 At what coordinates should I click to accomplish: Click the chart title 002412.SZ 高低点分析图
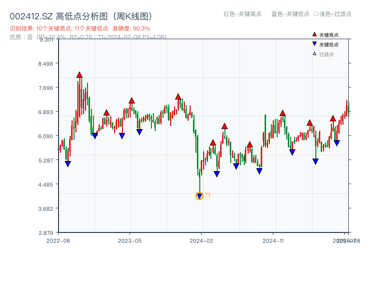click(x=81, y=16)
